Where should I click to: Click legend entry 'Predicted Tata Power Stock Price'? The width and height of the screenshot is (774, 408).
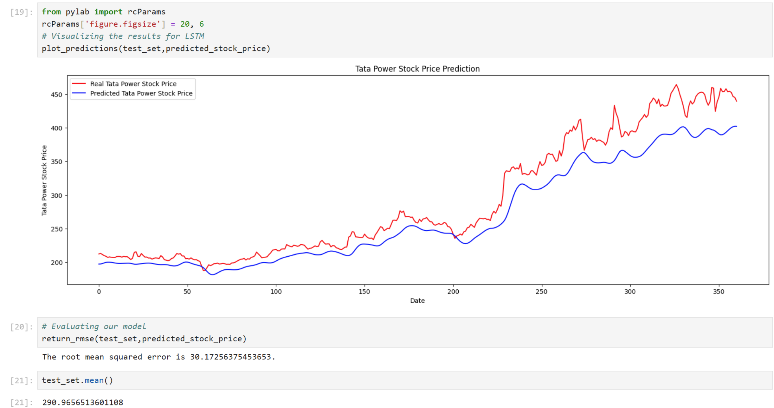[141, 93]
